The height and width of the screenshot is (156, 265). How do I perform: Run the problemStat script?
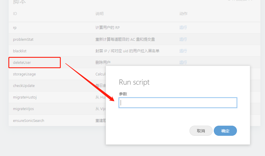coord(183,39)
